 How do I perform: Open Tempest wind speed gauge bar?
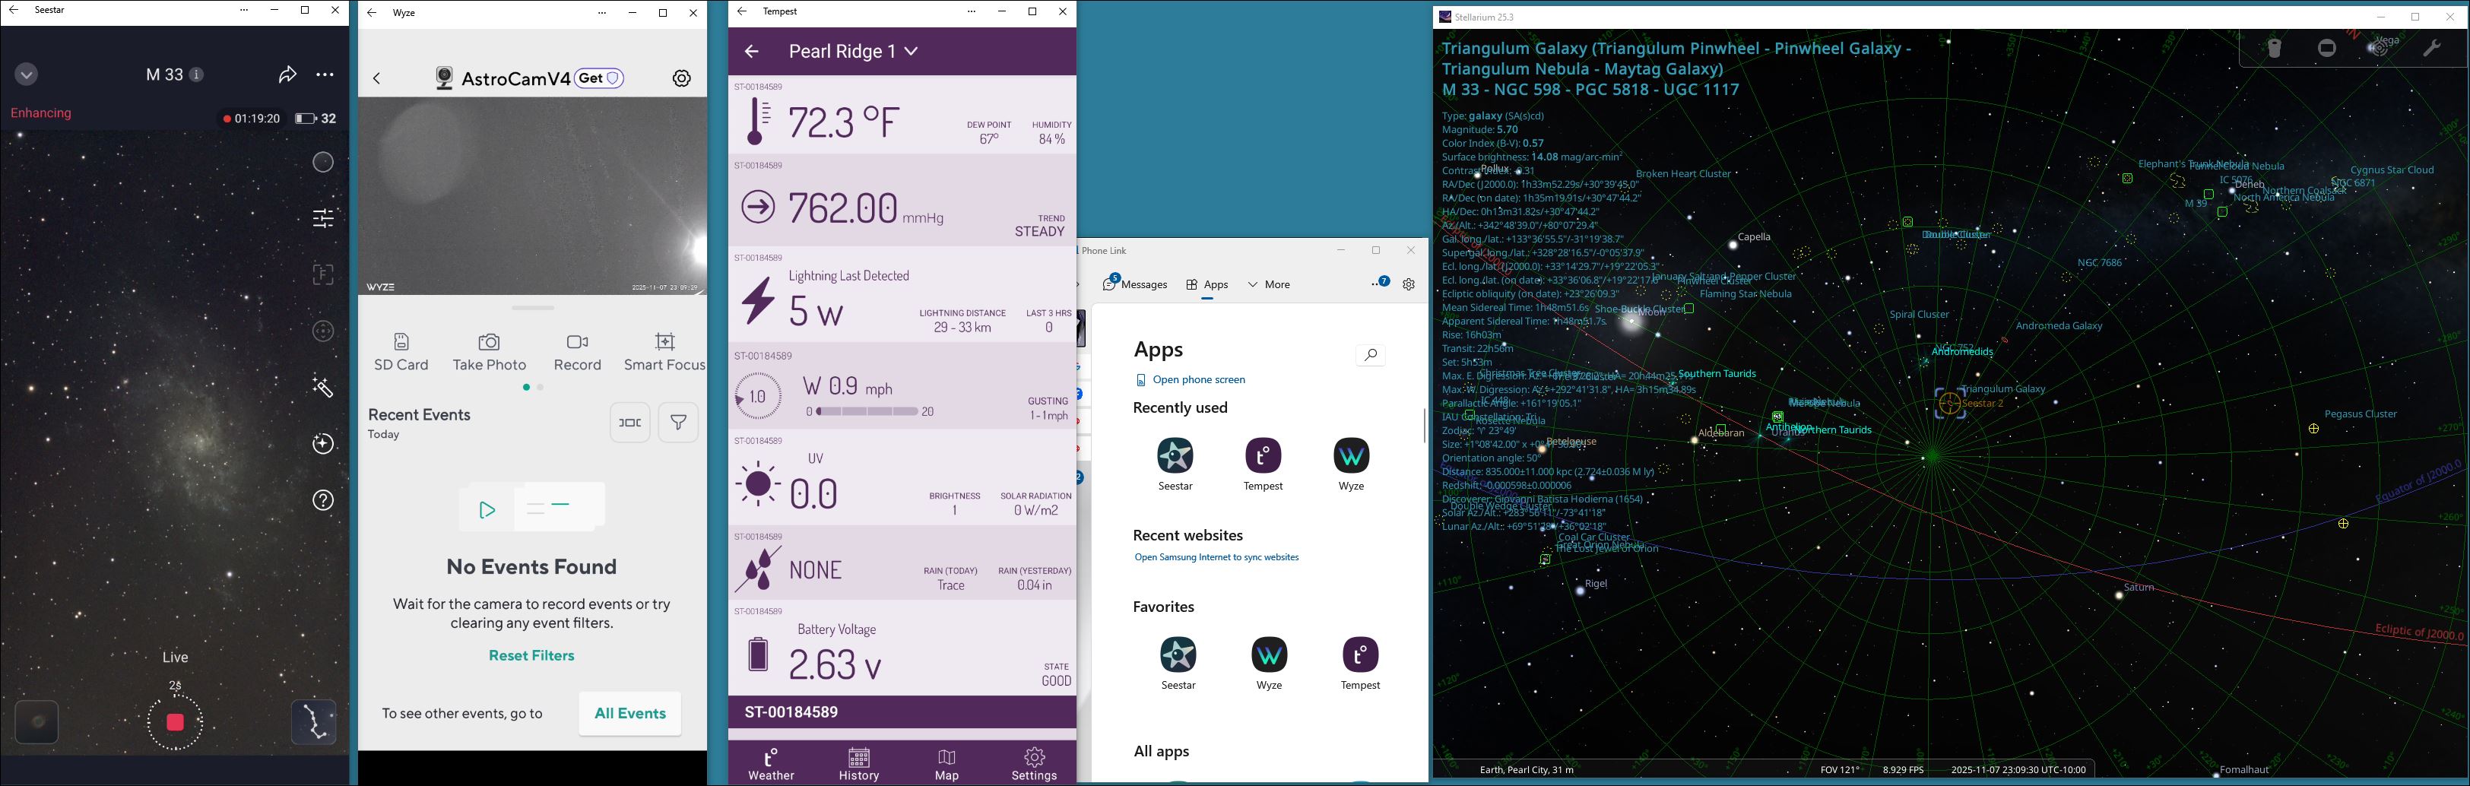867,411
